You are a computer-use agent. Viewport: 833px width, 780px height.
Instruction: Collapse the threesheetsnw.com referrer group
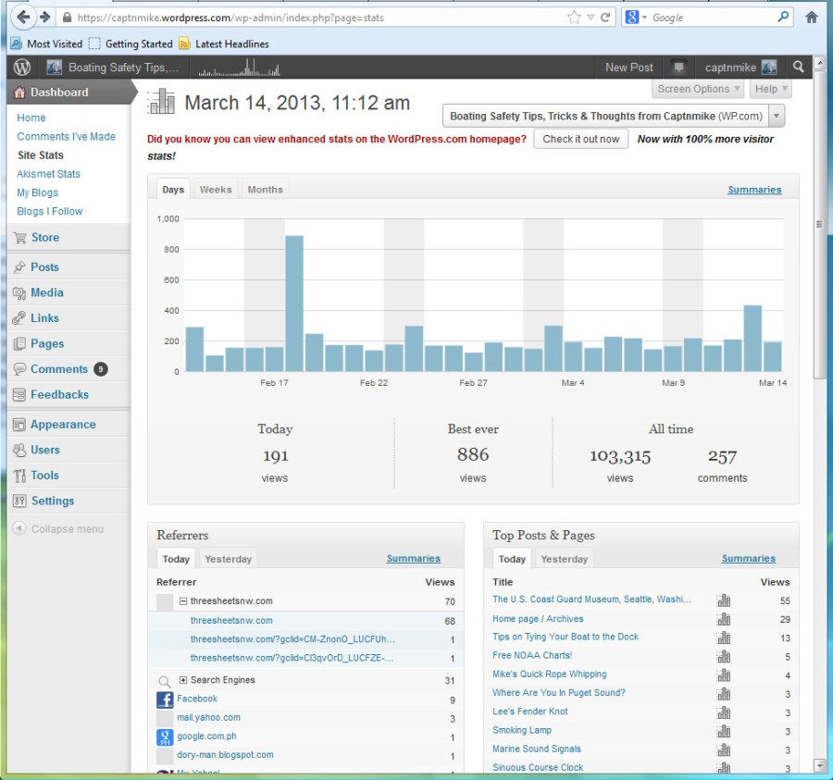(183, 601)
